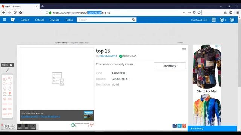Click the green padlock security icon
This screenshot has width=241, height=135.
tap(50, 13)
